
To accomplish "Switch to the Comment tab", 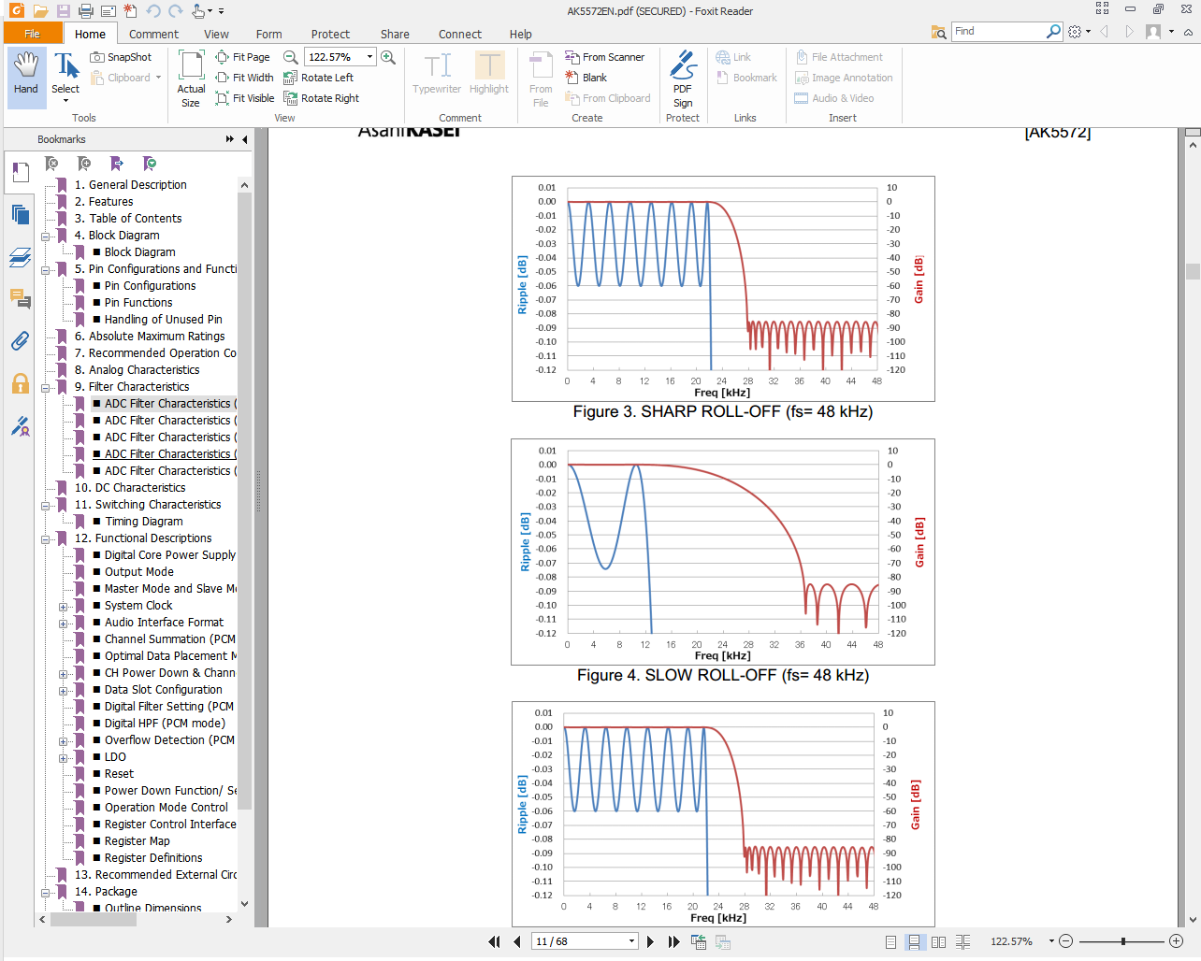I will (x=153, y=34).
